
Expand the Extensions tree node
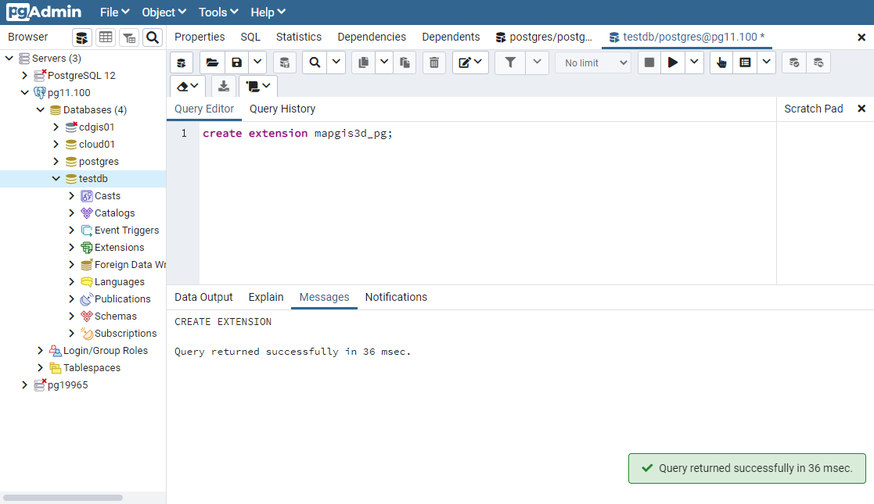[72, 248]
